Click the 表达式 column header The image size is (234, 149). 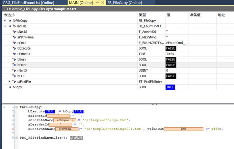tap(9, 15)
